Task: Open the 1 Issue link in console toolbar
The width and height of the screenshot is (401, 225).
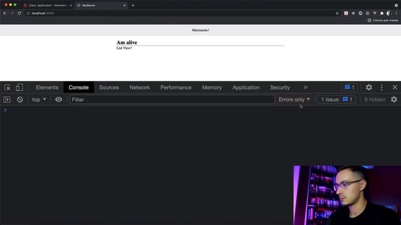Action: [336, 99]
